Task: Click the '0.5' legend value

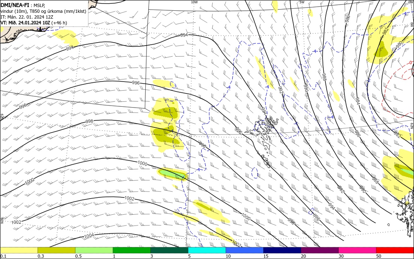Action: pos(78,256)
